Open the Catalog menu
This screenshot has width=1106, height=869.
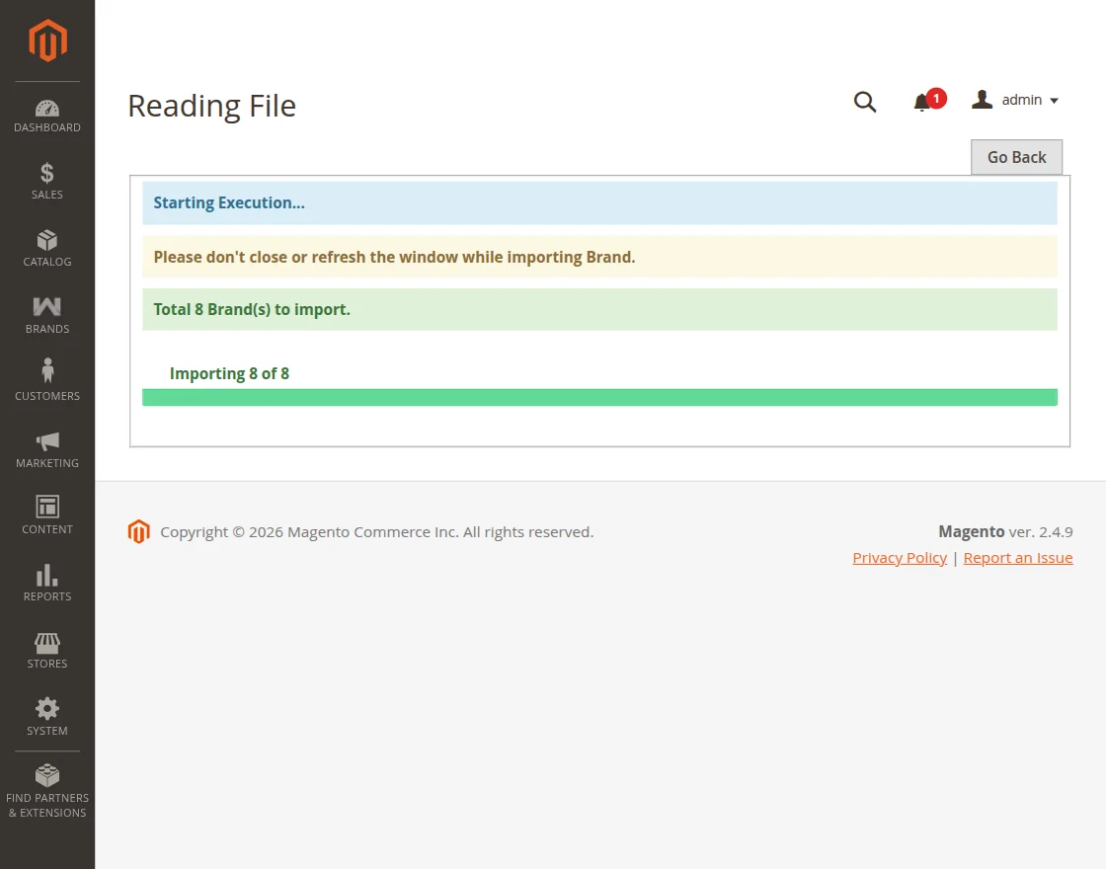(x=47, y=248)
